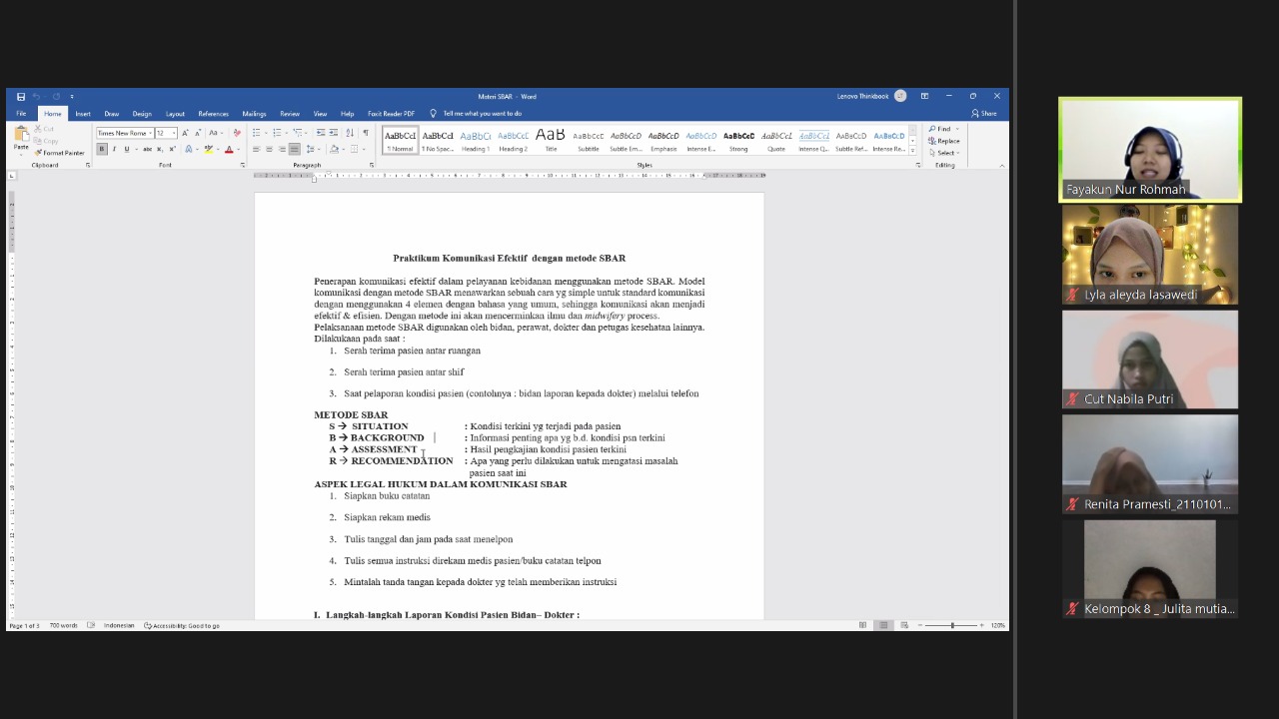Align the text to the right
The image size is (1279, 719).
282,149
